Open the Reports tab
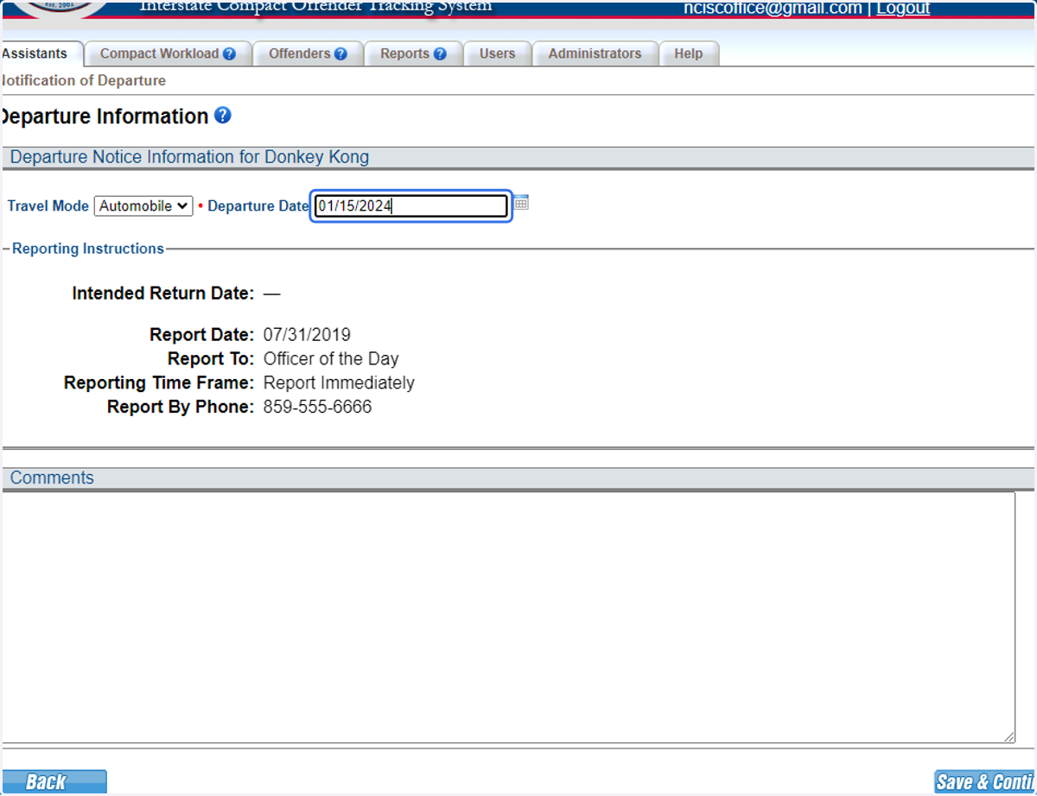Image resolution: width=1037 pixels, height=796 pixels. pos(413,54)
